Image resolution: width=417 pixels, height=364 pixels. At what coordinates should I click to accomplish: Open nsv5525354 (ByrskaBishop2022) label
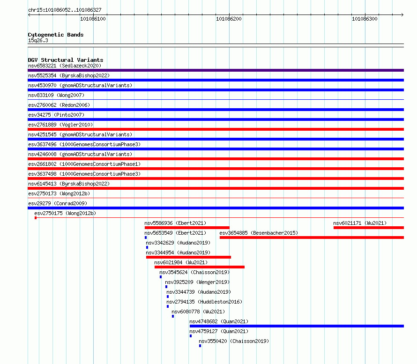pyautogui.click(x=69, y=75)
